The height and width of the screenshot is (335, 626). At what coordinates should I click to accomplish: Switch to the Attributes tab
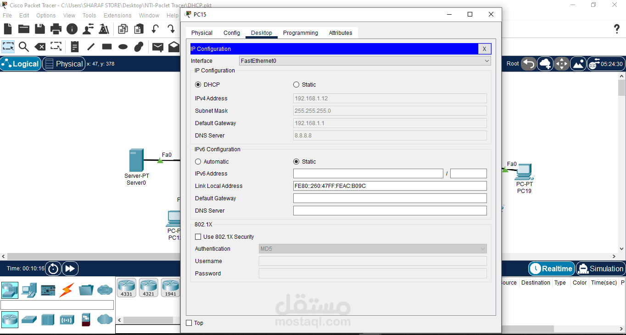(x=341, y=33)
